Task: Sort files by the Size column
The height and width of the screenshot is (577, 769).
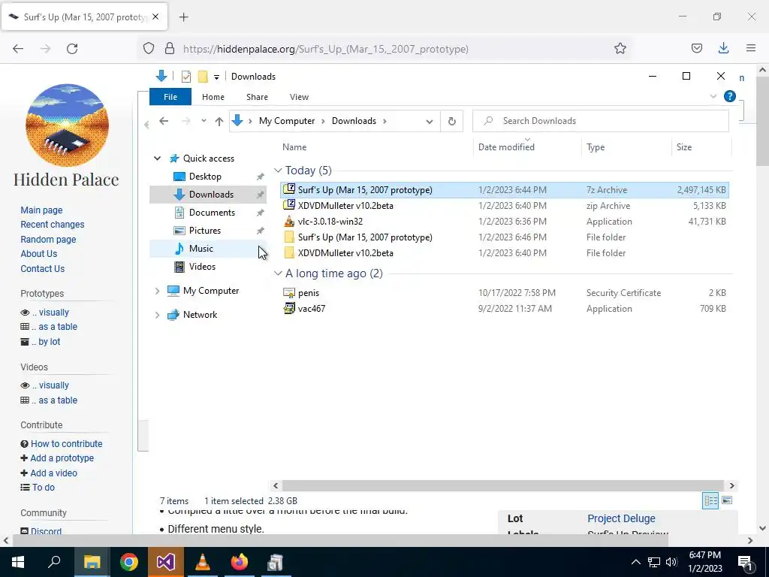Action: pos(684,147)
